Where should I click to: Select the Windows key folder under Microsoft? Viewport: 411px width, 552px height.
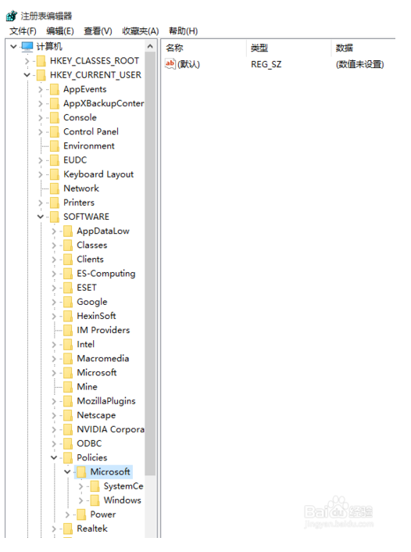95,500
